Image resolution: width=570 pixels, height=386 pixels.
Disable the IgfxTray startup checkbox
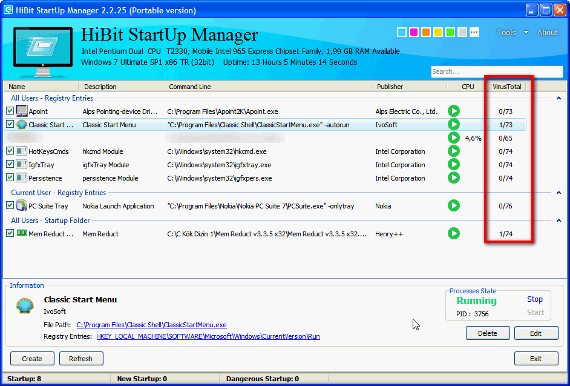pyautogui.click(x=10, y=164)
